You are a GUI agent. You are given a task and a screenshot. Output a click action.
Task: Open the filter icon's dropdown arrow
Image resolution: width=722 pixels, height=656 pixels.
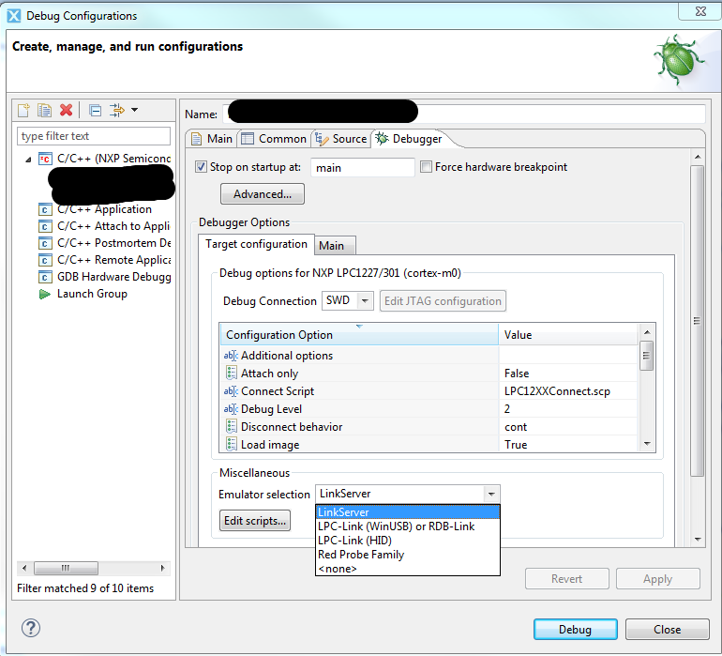coord(134,110)
